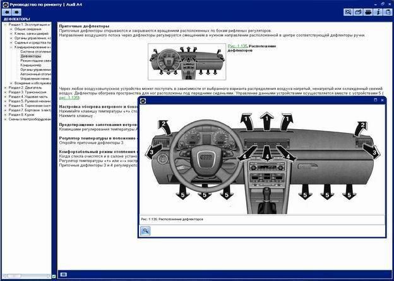
Task: Select Режим подачи свежего воздуха item
Action: coord(36,61)
